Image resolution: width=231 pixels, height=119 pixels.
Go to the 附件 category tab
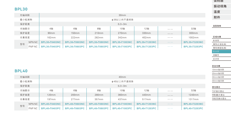click(217, 17)
